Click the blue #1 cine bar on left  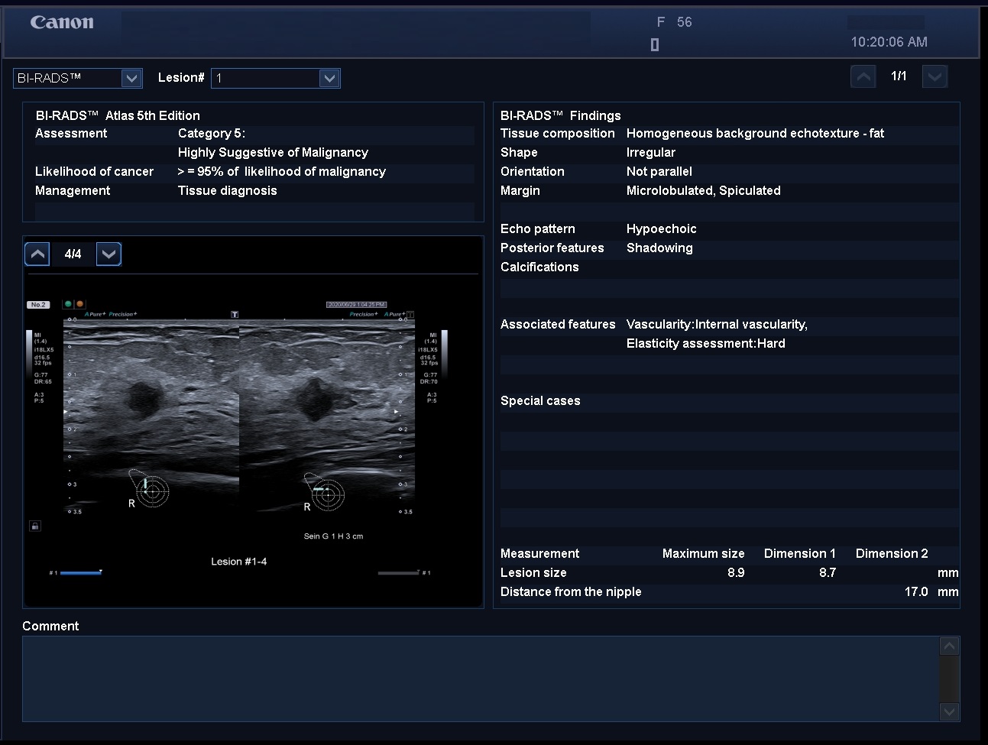[81, 572]
